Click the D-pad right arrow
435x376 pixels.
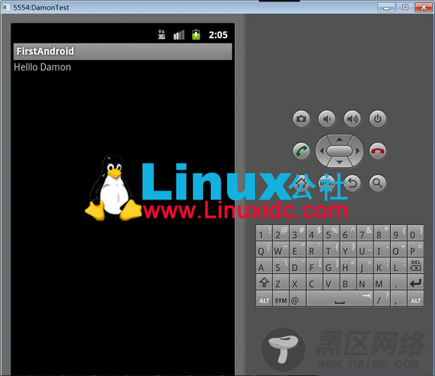pyautogui.click(x=358, y=151)
